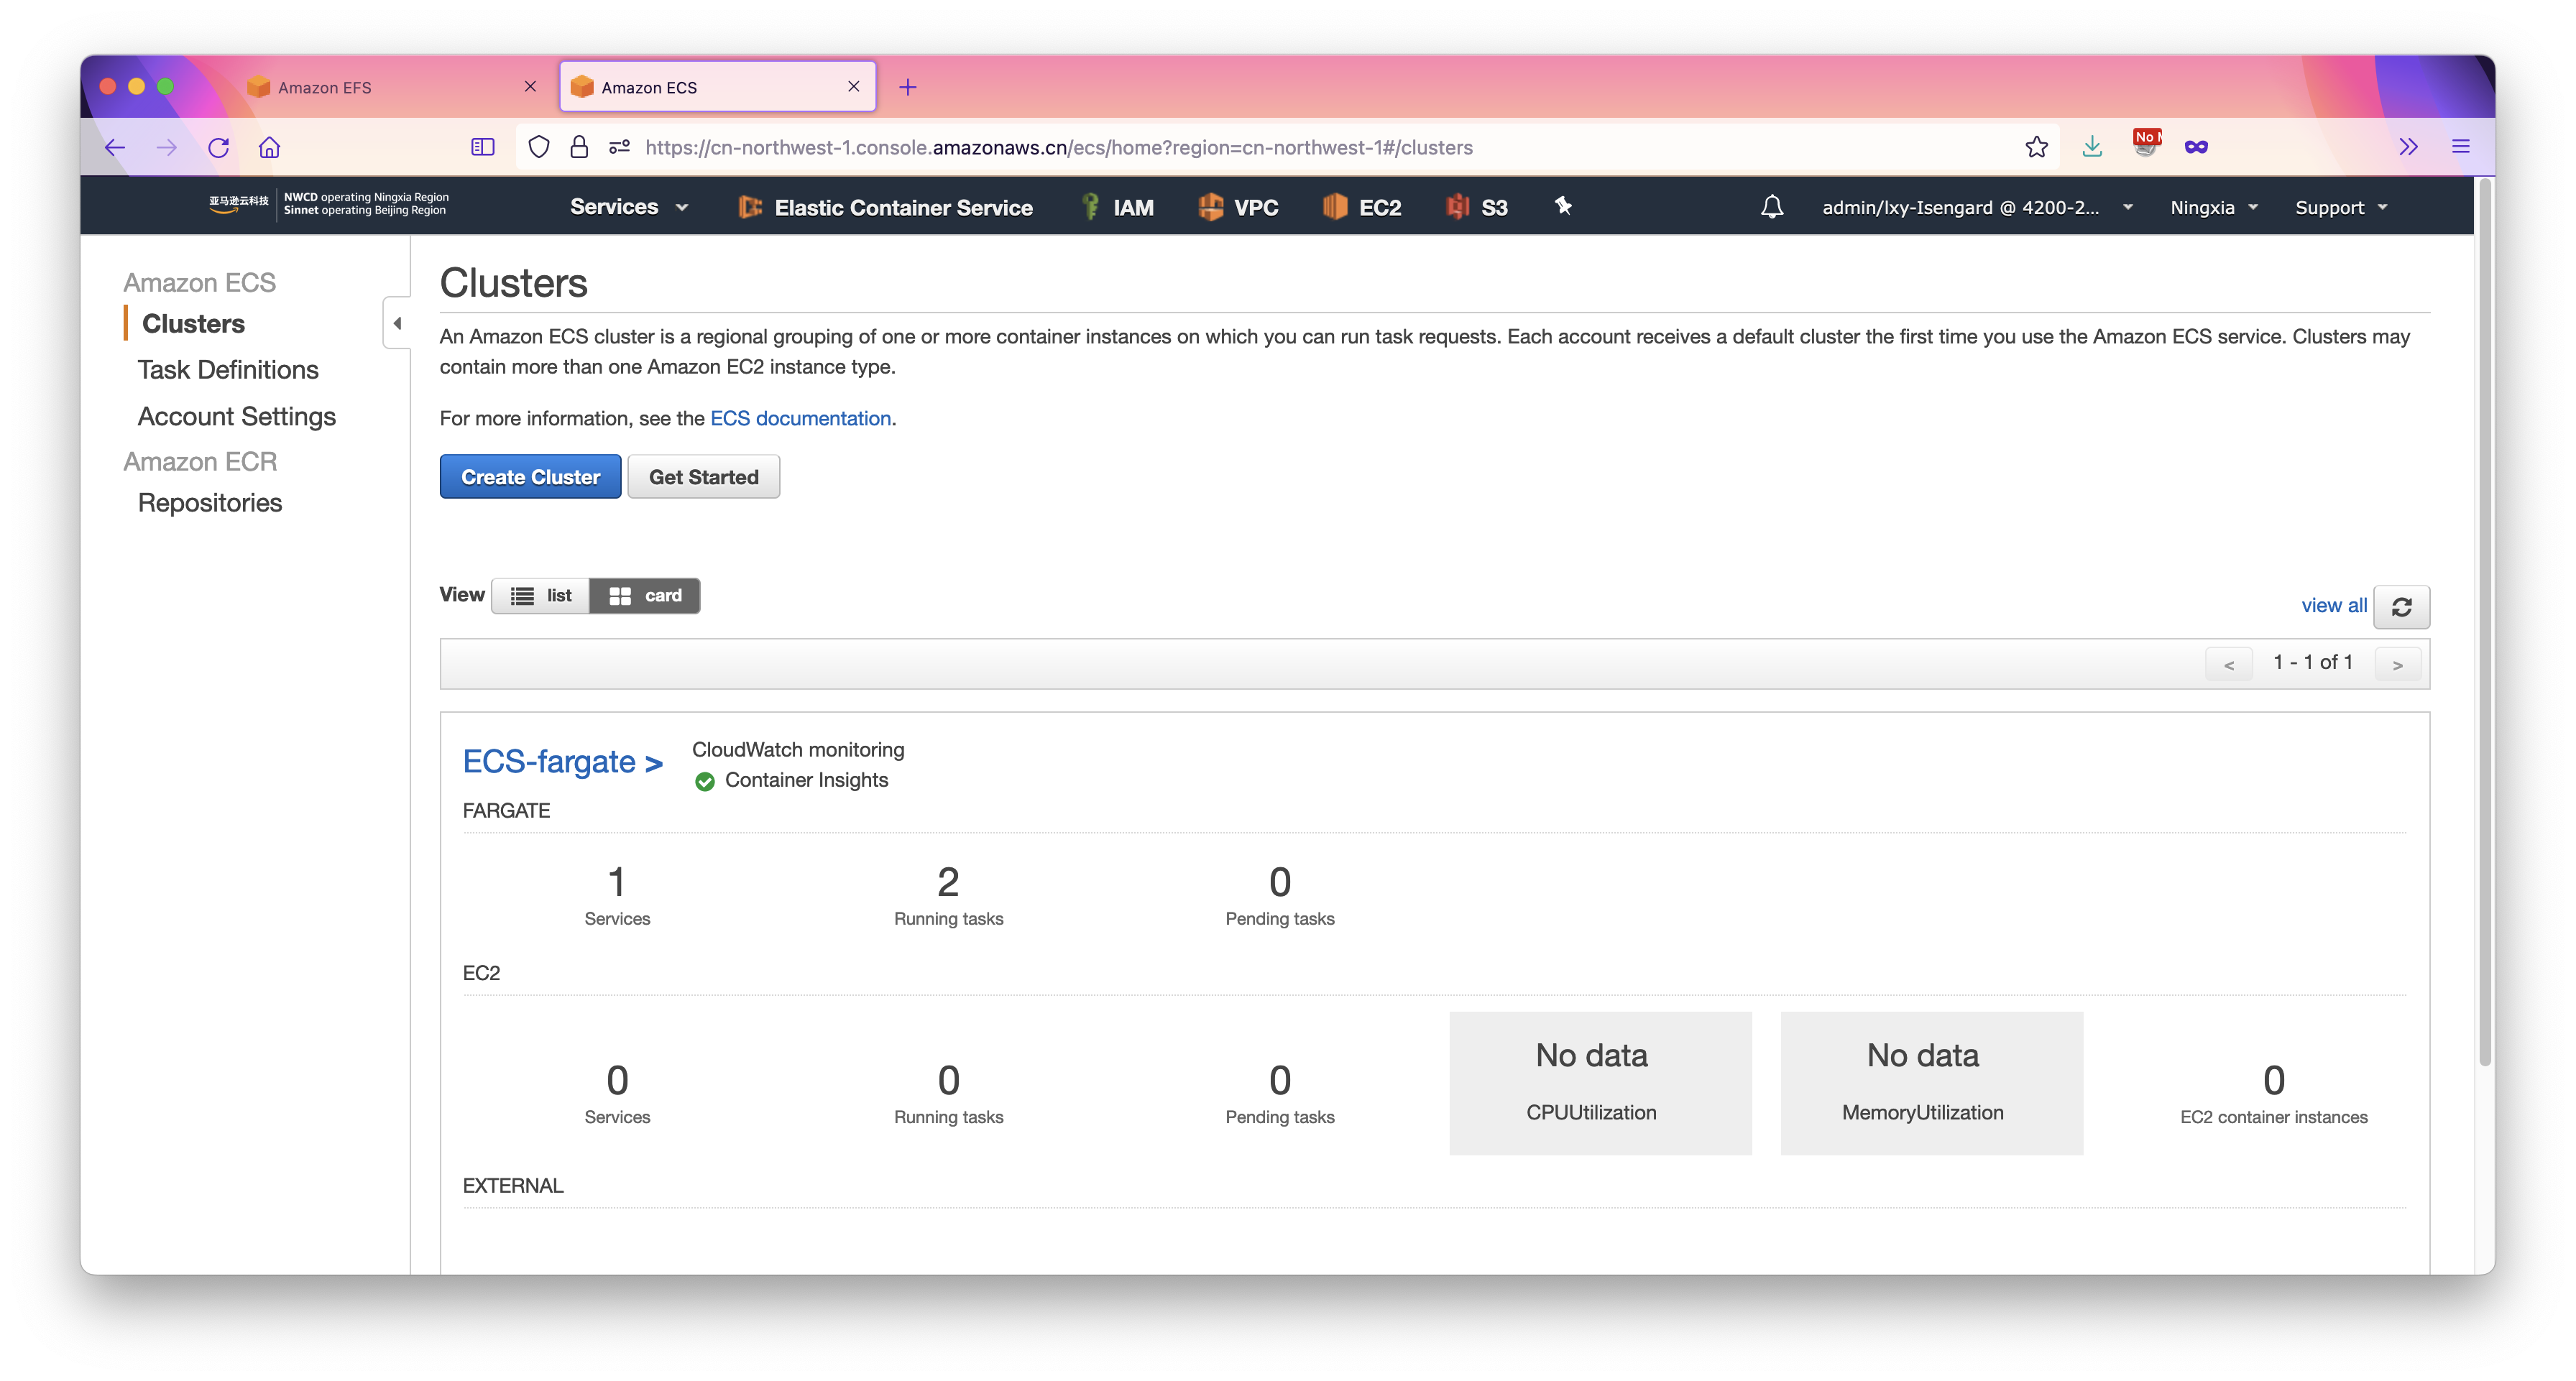Click the "Amazon ECR" sidebar heading
2576x1381 pixels.
tap(200, 461)
